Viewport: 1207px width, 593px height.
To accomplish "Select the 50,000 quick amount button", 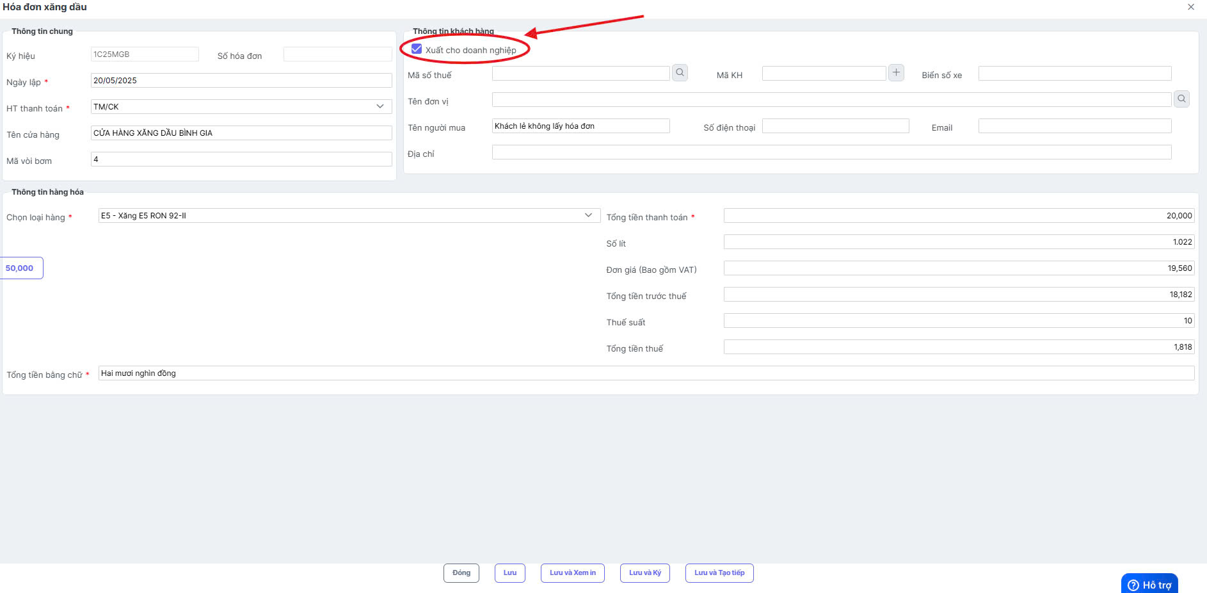I will point(20,268).
